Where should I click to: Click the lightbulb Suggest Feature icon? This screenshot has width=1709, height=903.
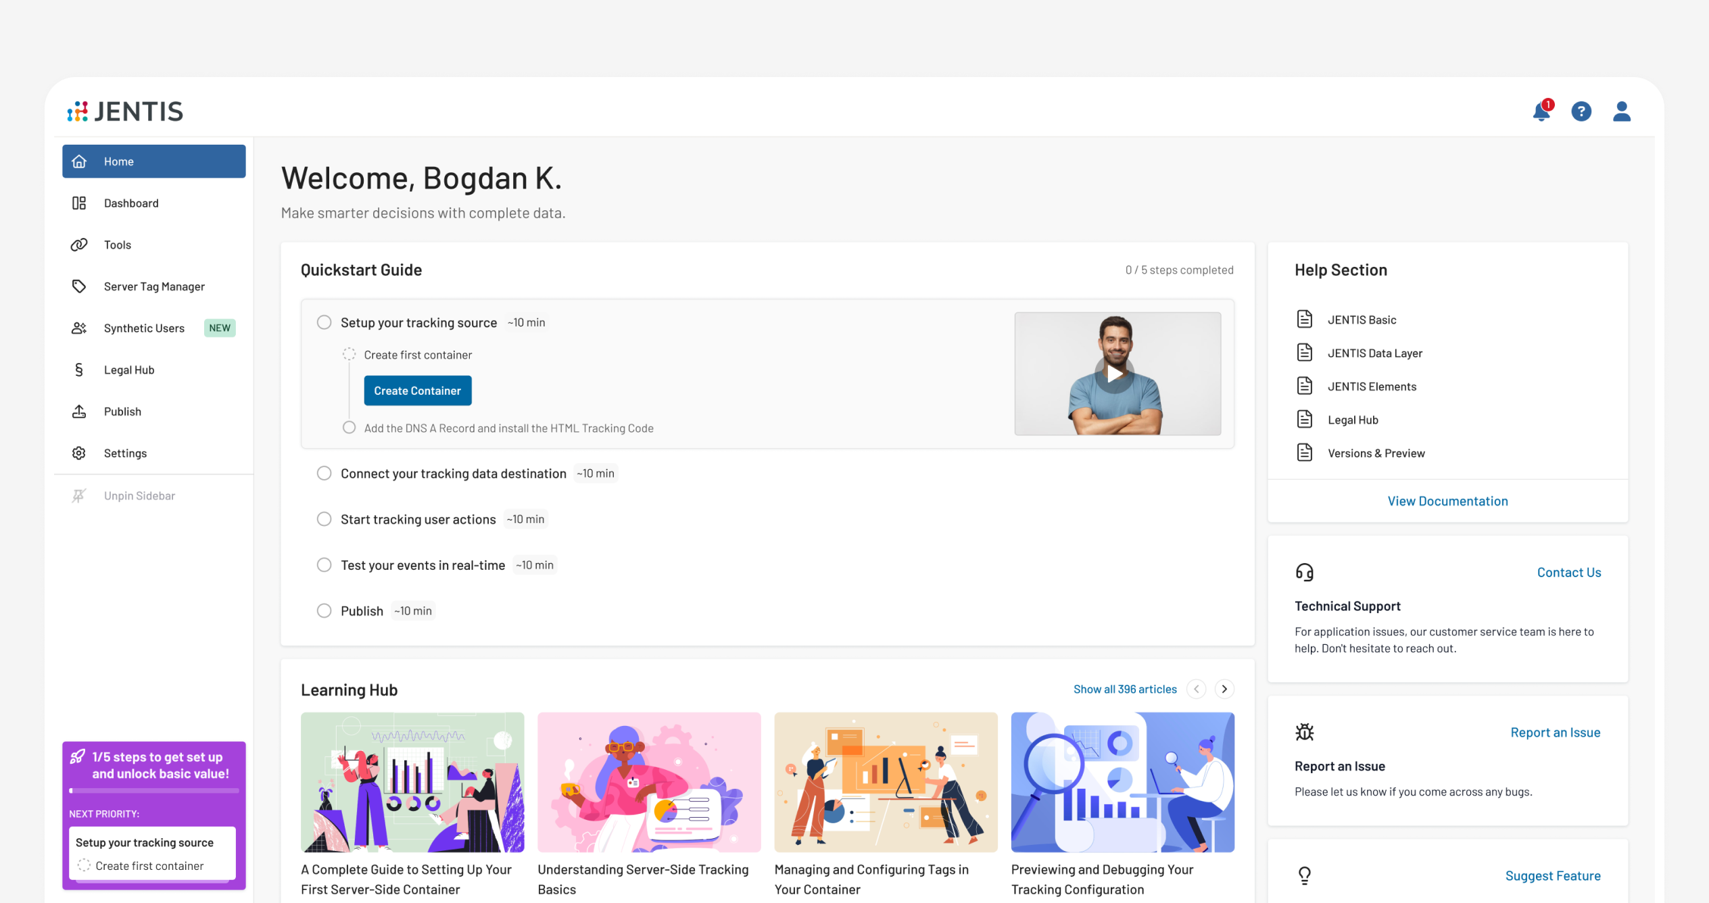coord(1304,875)
